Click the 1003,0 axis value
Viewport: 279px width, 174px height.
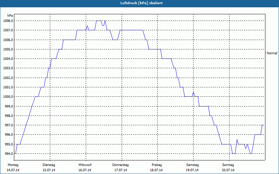[x=8, y=68]
